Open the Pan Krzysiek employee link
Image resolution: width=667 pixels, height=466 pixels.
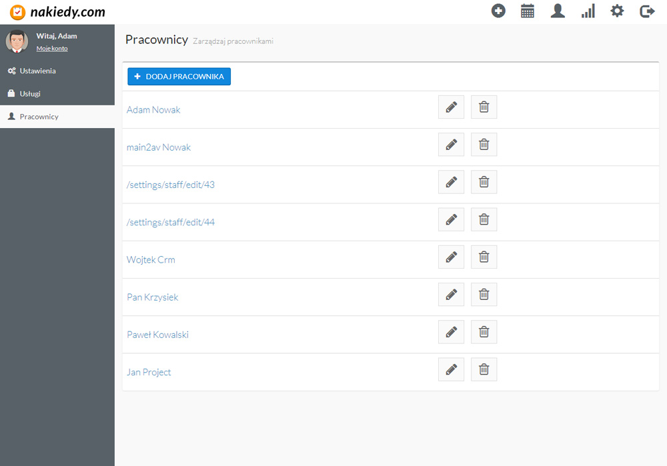[x=152, y=297]
